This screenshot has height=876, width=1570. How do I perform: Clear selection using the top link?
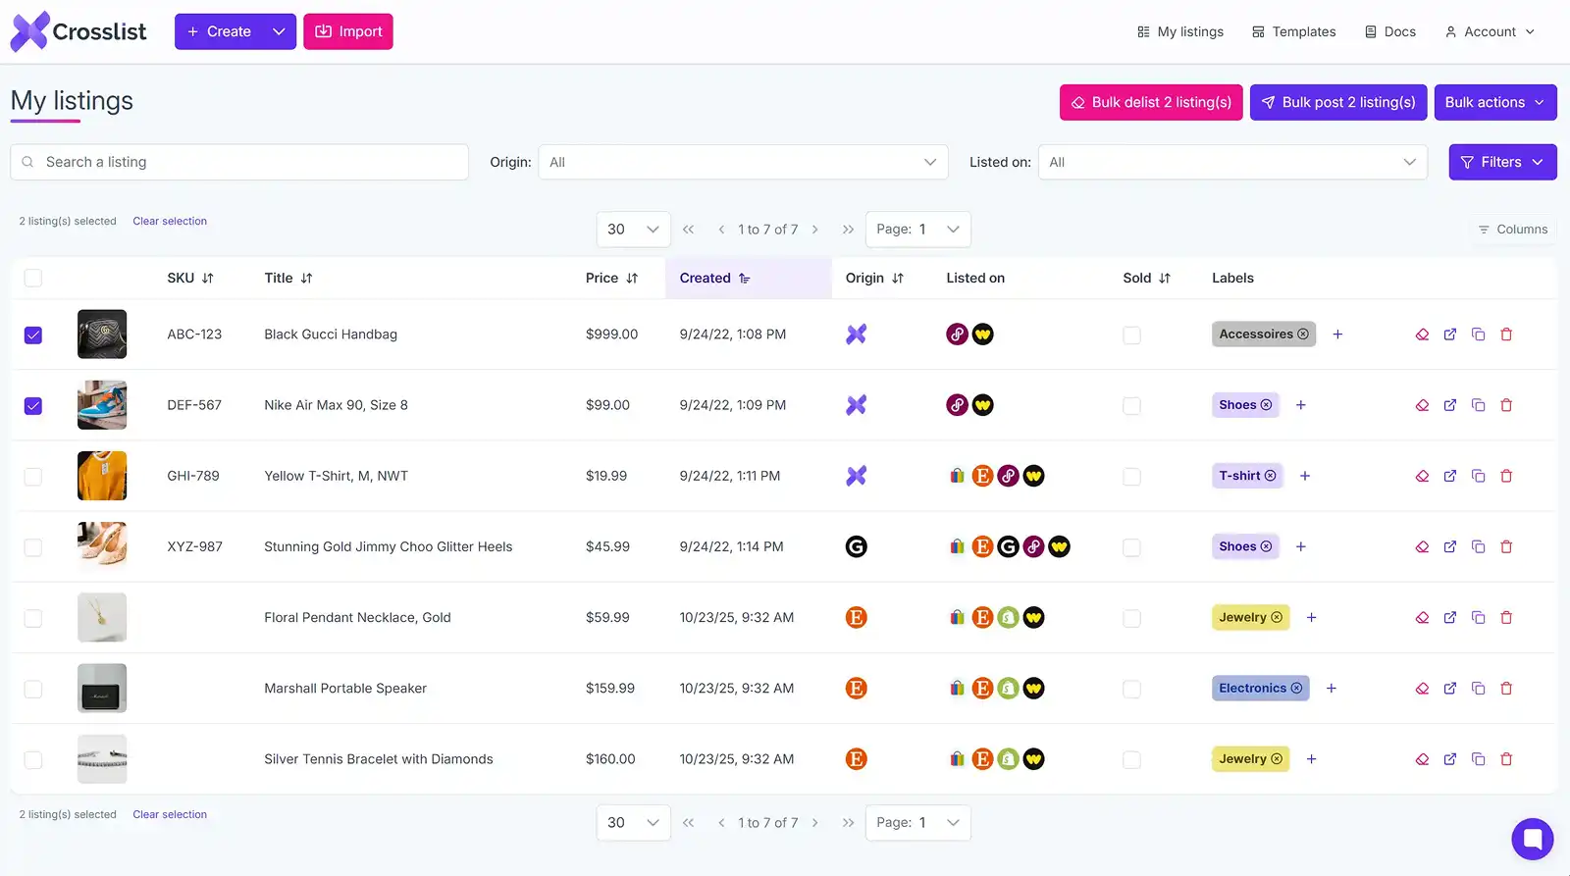[170, 222]
